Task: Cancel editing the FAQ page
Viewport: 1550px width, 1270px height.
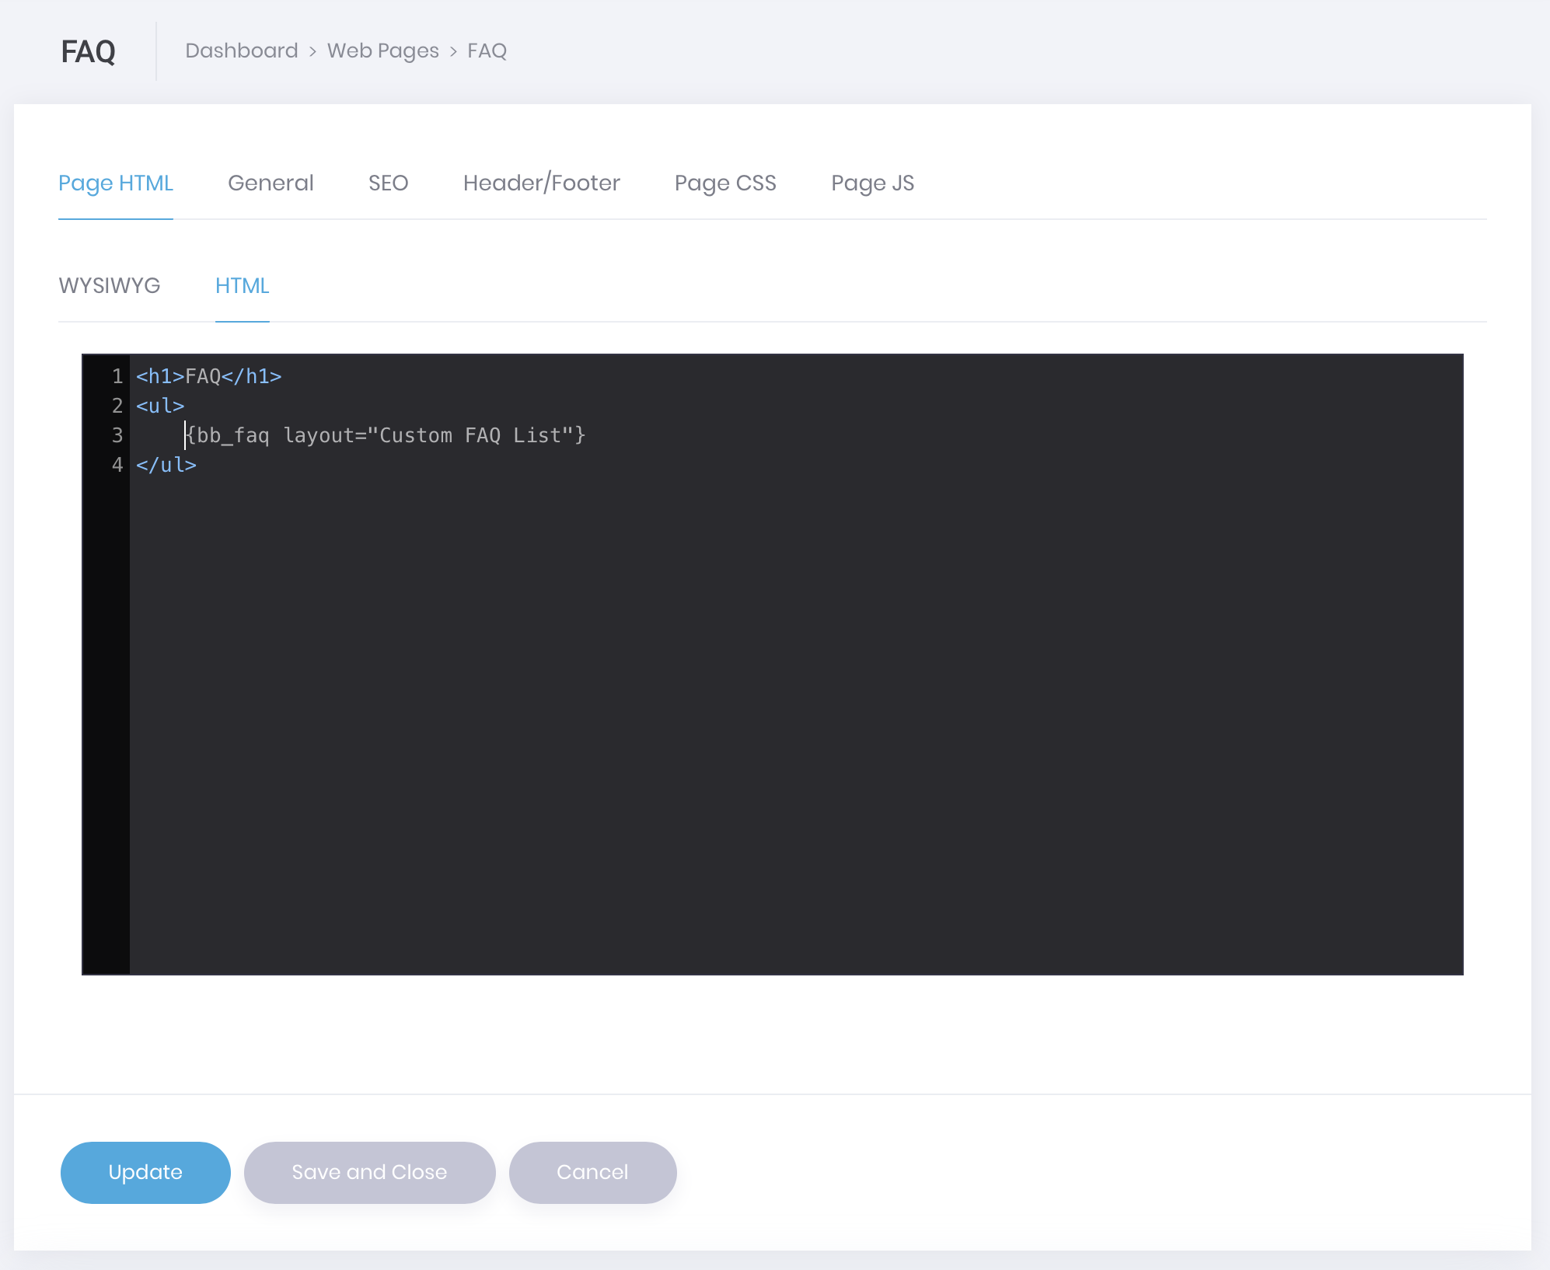Action: (592, 1172)
